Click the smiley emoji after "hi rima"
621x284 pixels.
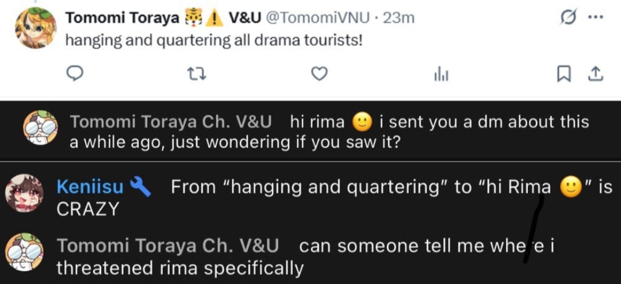[362, 122]
